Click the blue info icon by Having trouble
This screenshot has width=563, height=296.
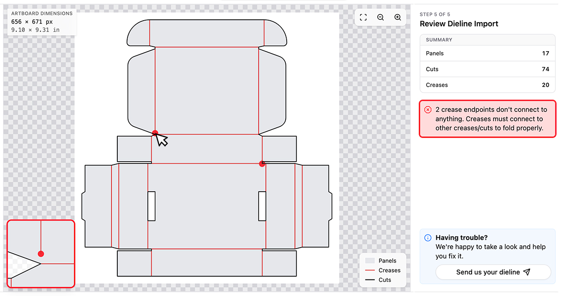(428, 238)
